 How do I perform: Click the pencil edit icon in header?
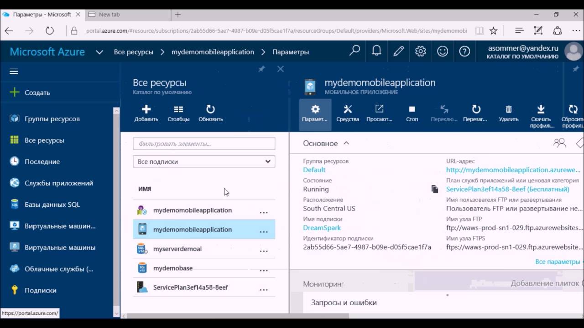(x=398, y=51)
